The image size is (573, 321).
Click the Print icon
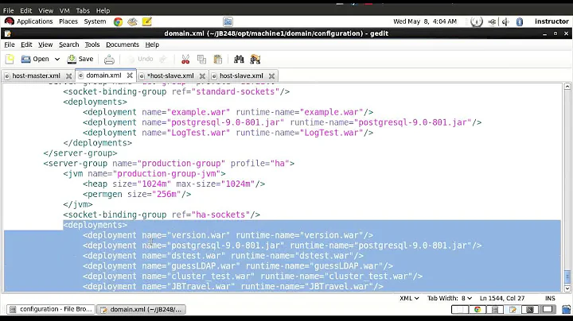click(x=109, y=59)
